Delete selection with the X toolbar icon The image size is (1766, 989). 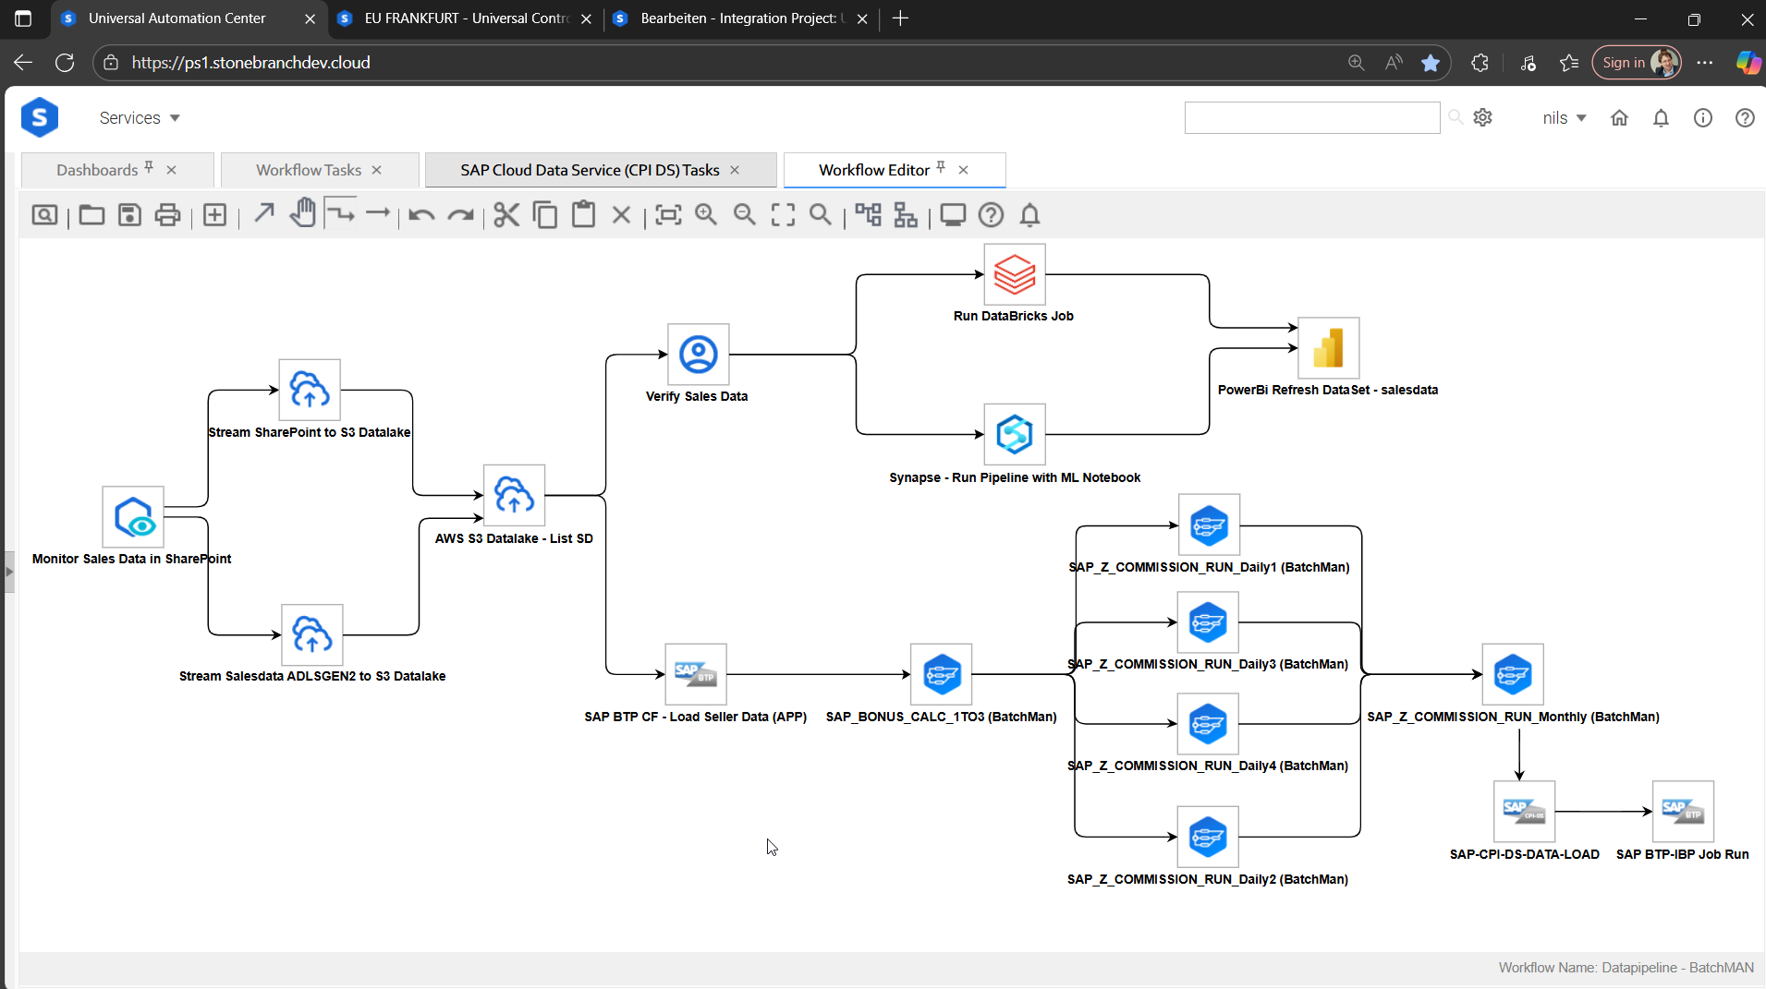coord(622,215)
